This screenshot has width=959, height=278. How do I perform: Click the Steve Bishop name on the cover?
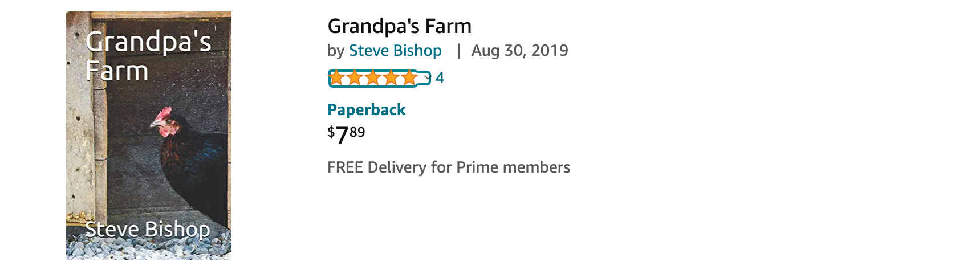pos(147,229)
